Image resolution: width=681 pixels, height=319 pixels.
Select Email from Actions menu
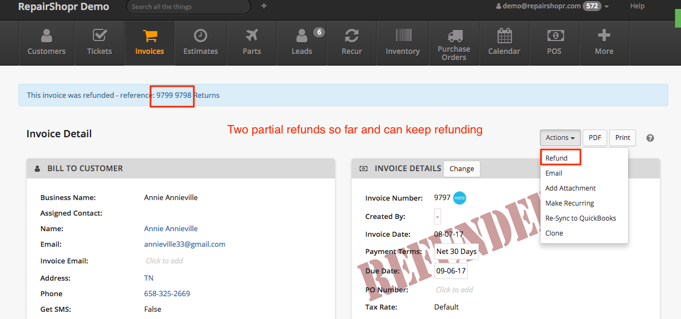[554, 173]
